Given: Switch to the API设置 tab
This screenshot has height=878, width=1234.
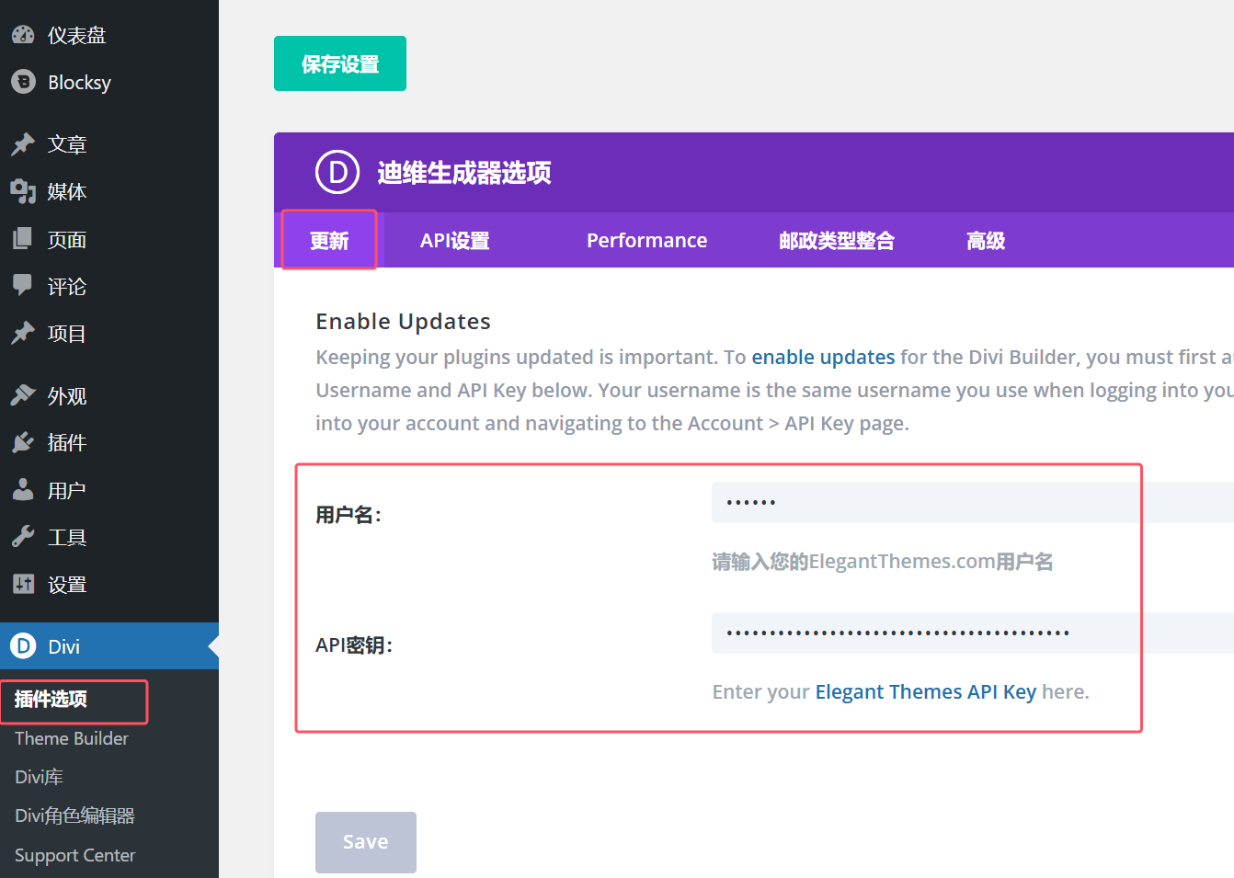Looking at the screenshot, I should 455,240.
